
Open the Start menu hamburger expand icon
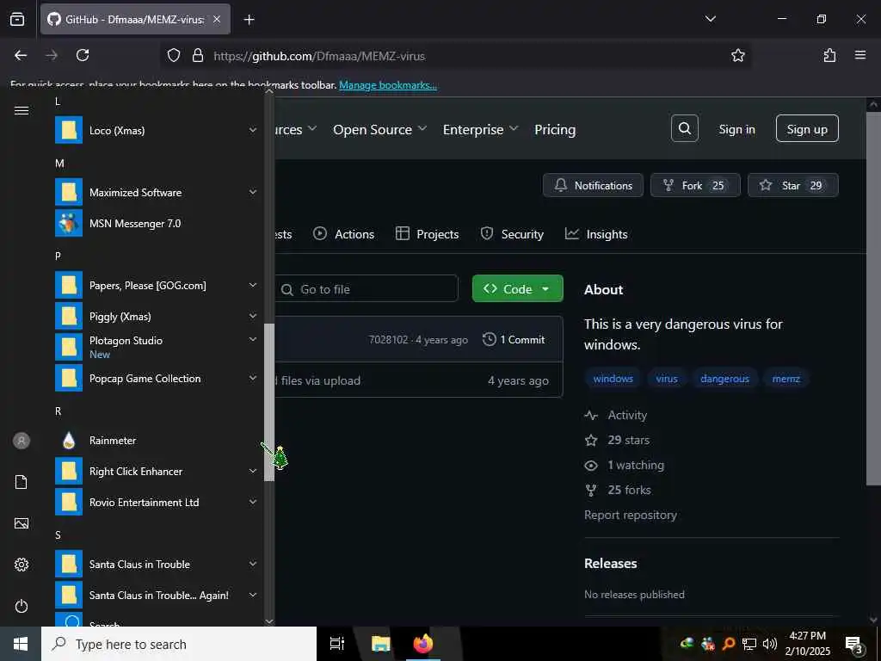[22, 111]
